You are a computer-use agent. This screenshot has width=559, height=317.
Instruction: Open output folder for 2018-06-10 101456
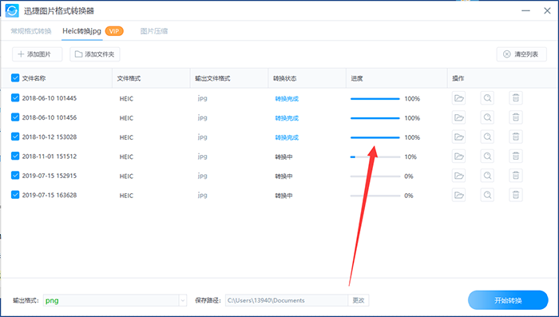[x=459, y=117]
